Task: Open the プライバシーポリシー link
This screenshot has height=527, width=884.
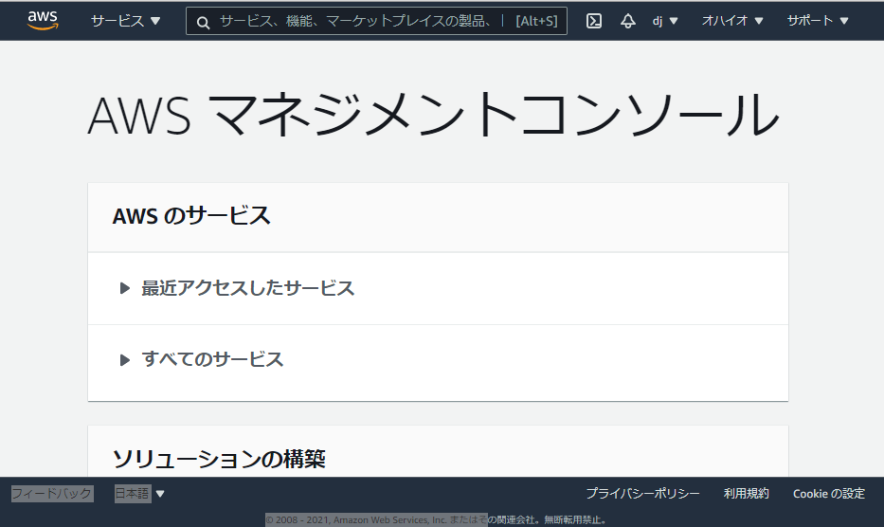Action: (642, 494)
